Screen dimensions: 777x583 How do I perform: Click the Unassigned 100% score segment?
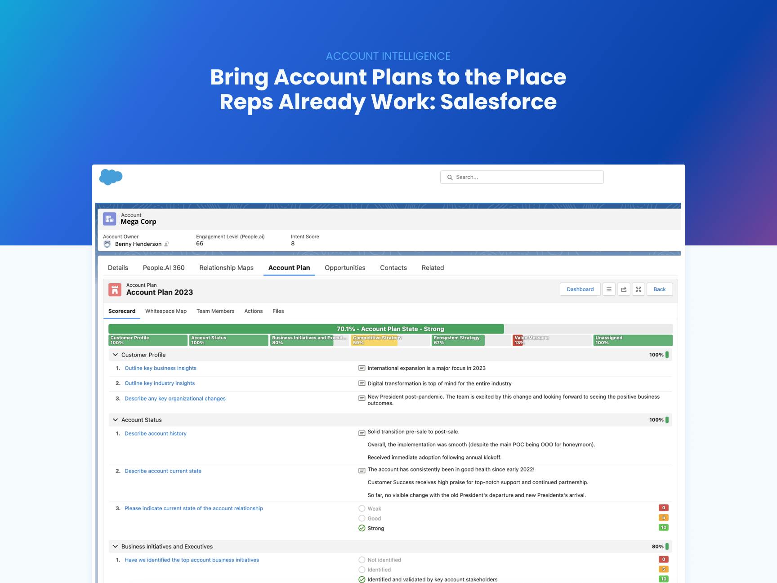pyautogui.click(x=633, y=340)
